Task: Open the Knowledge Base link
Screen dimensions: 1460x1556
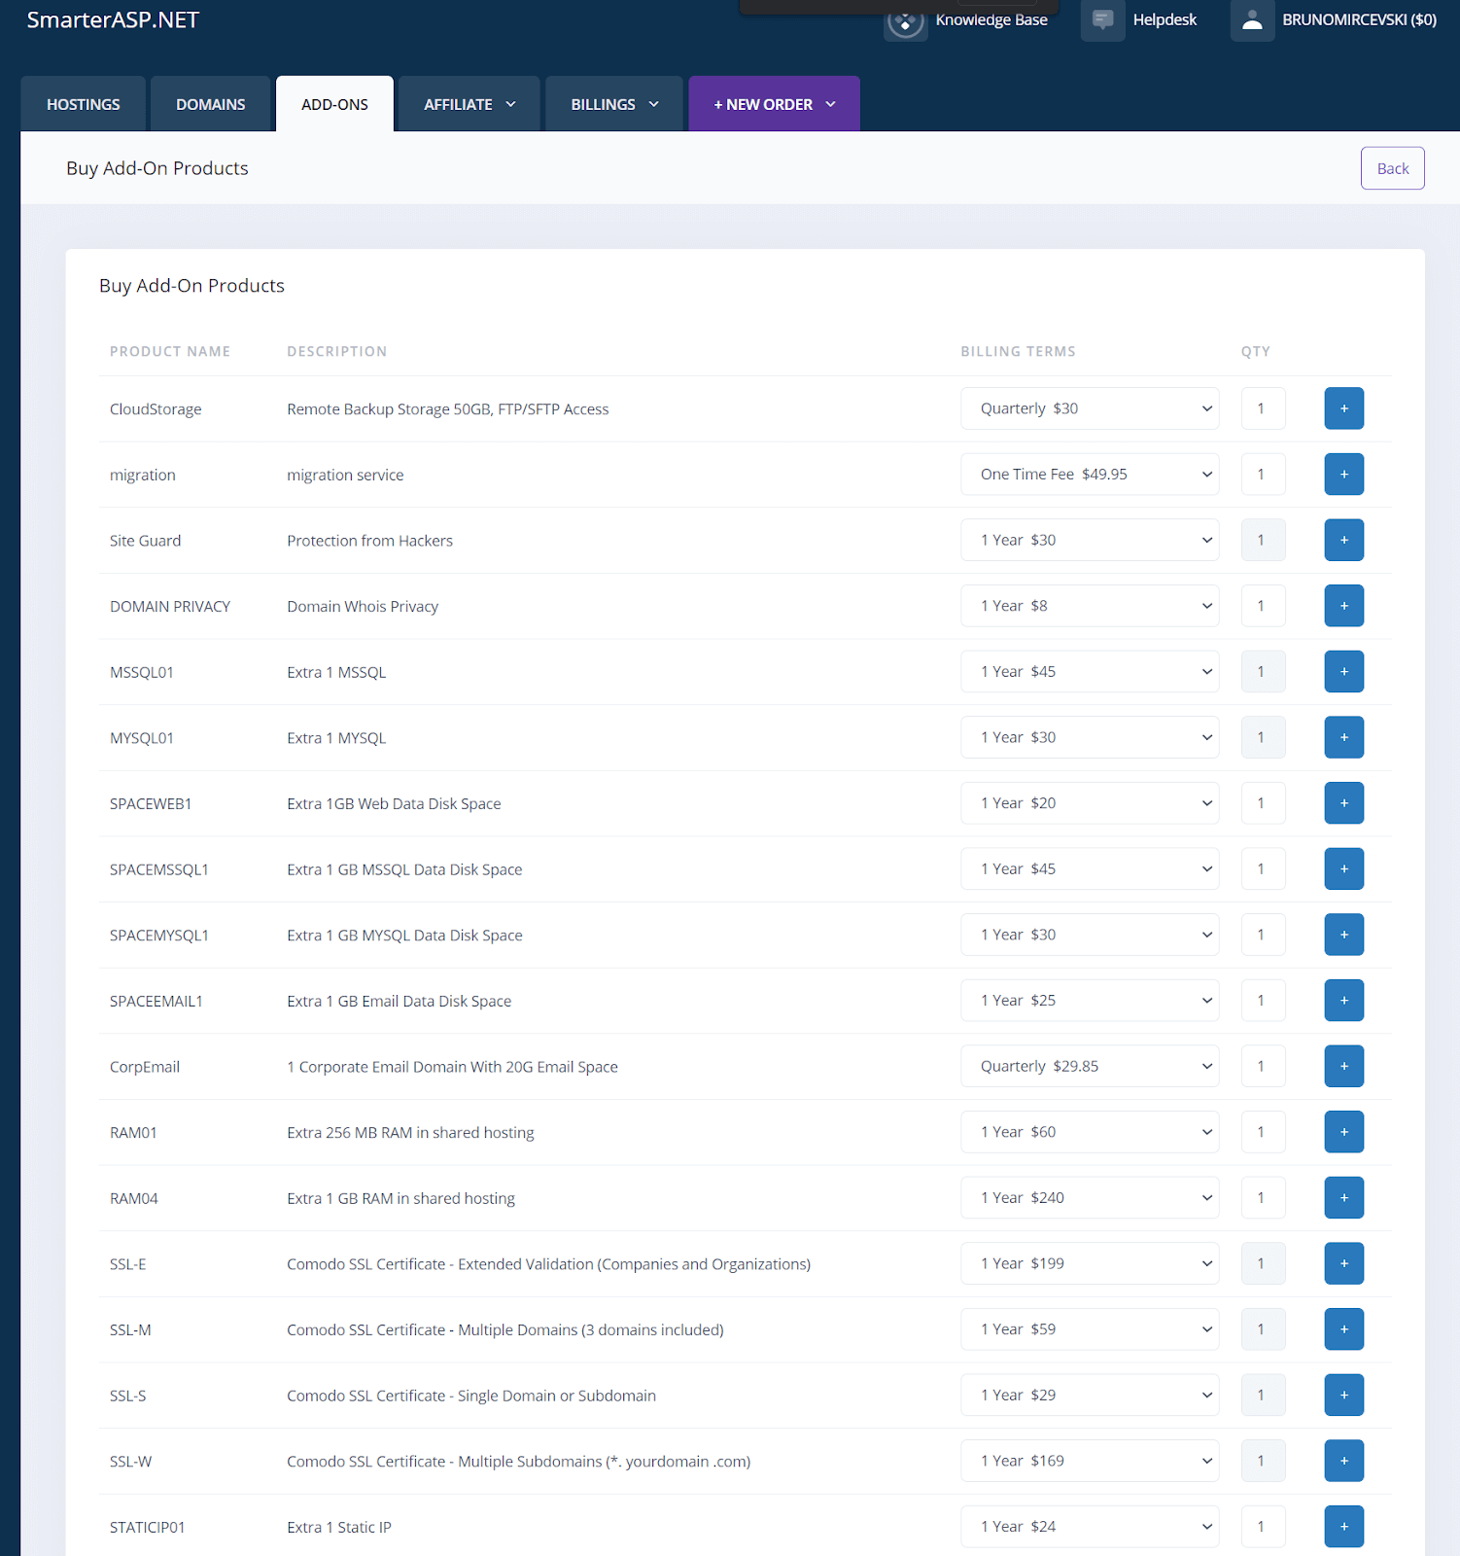Action: coord(991,20)
